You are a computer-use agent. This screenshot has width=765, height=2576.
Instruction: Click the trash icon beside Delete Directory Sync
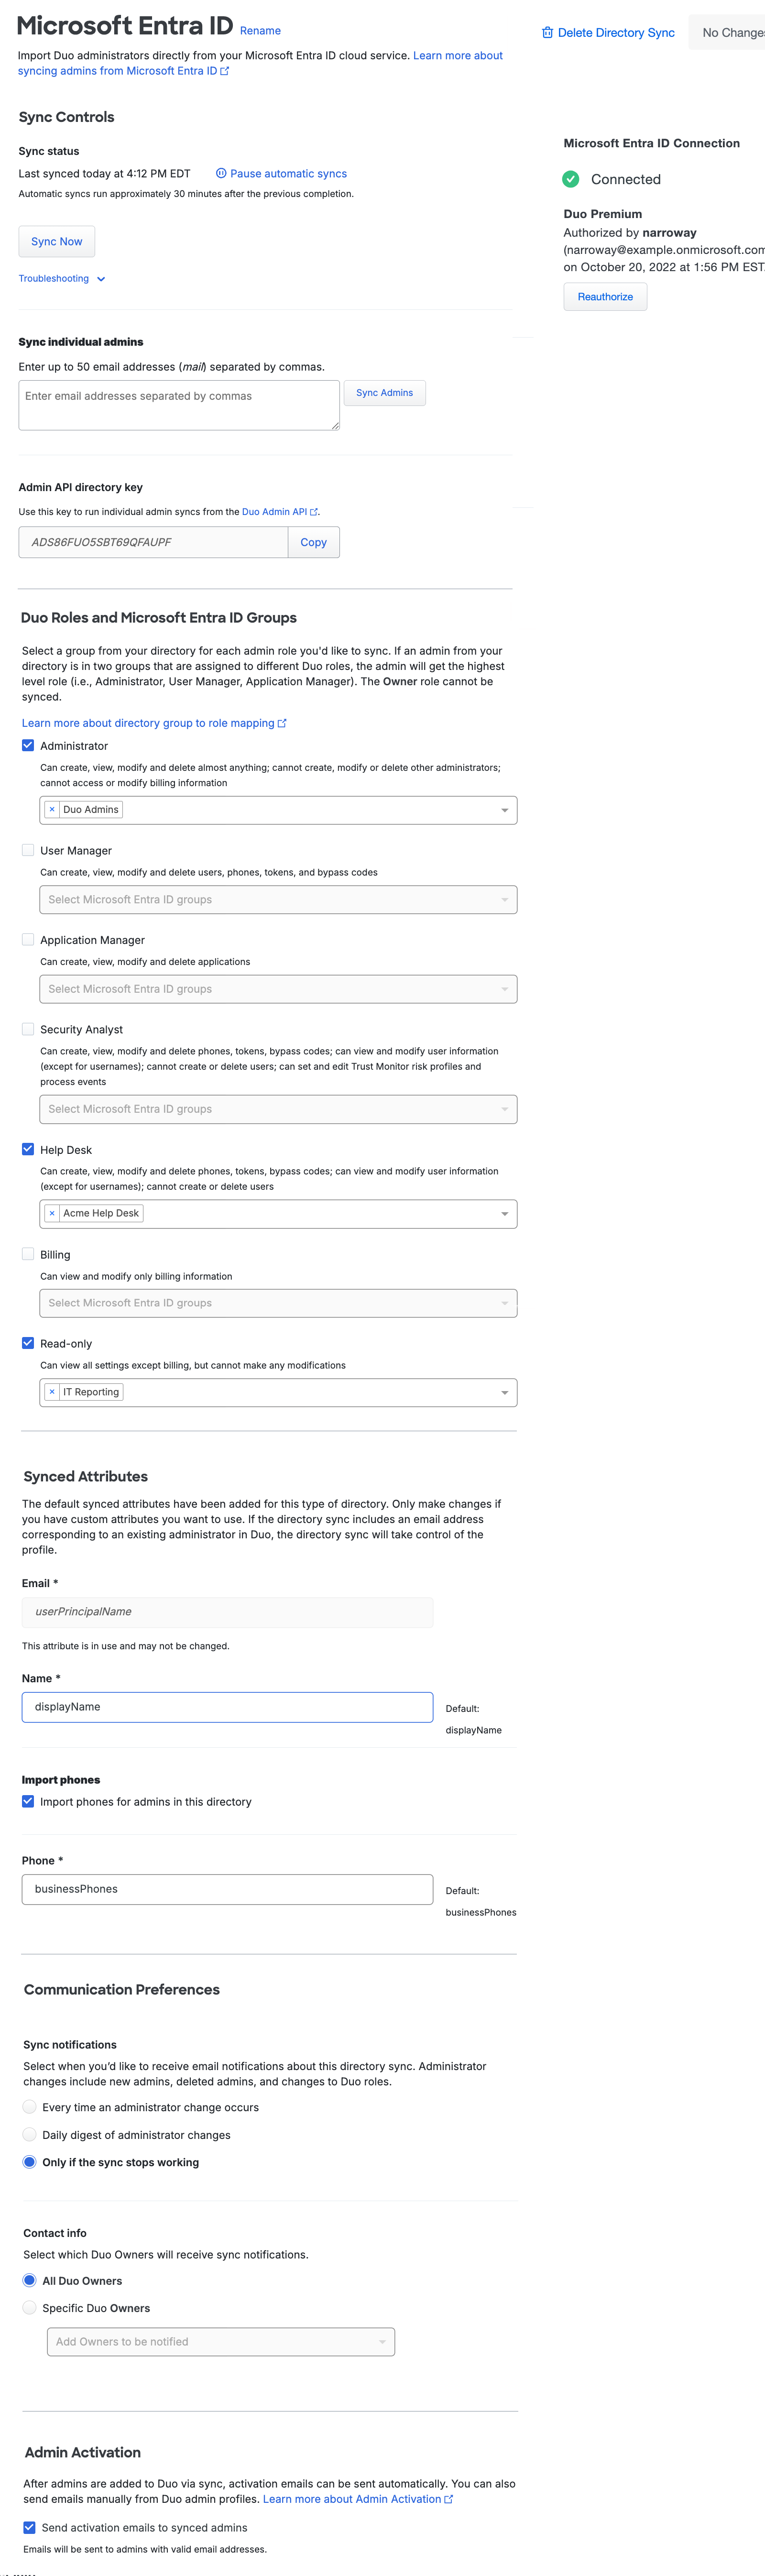548,32
